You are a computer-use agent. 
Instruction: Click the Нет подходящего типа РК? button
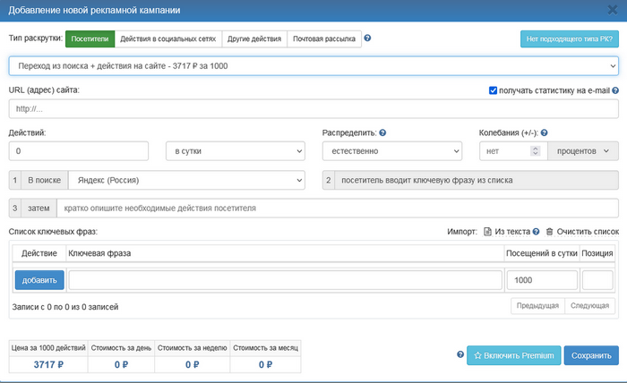[x=569, y=38]
